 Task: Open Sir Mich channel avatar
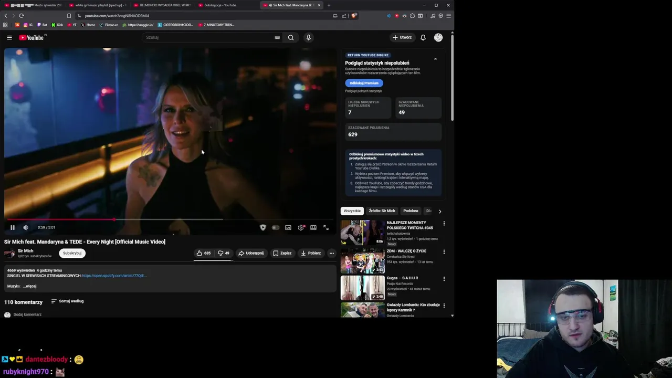click(x=9, y=253)
